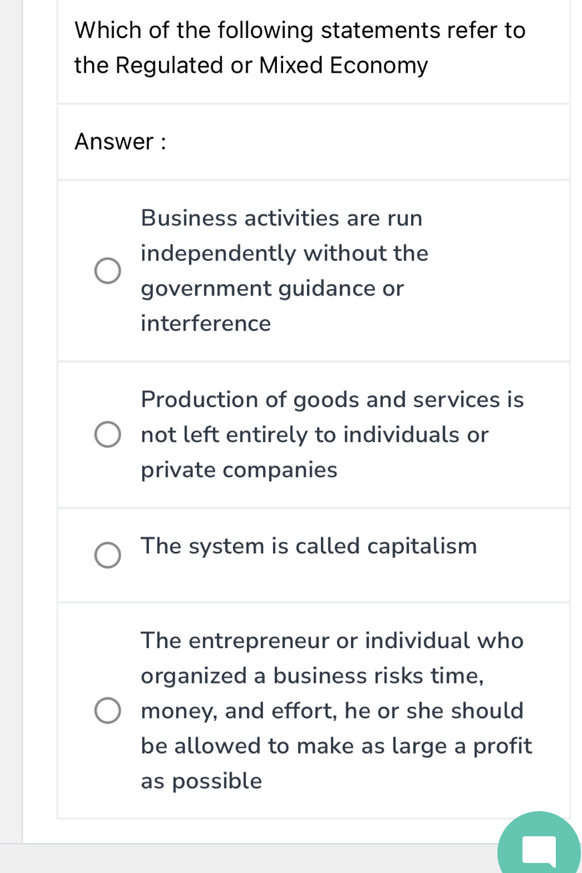582x873 pixels.
Task: Click the 'private companies' answer line
Action: pos(239,470)
